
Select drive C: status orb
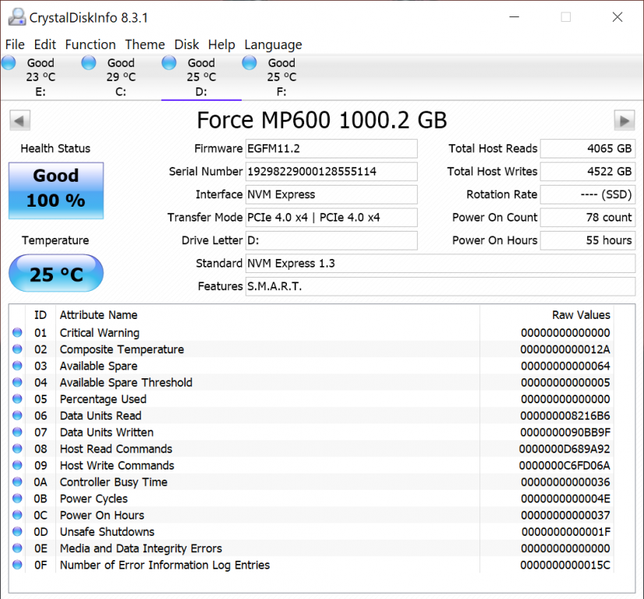coord(89,63)
